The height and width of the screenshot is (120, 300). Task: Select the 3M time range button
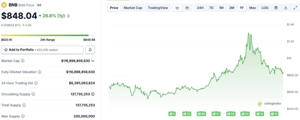click(x=231, y=8)
